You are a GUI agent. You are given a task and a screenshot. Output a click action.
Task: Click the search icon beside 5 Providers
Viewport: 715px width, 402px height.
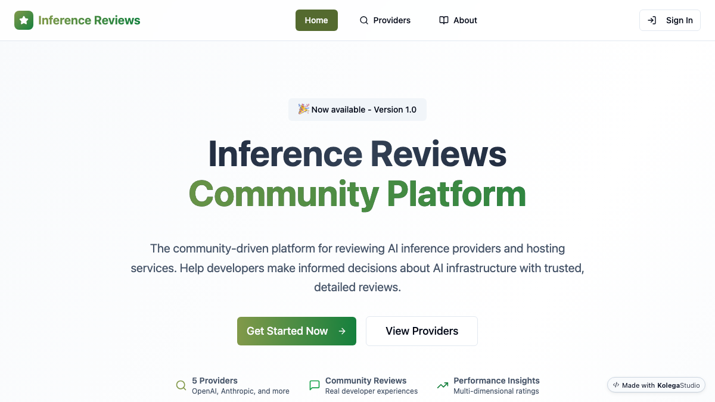[181, 385]
